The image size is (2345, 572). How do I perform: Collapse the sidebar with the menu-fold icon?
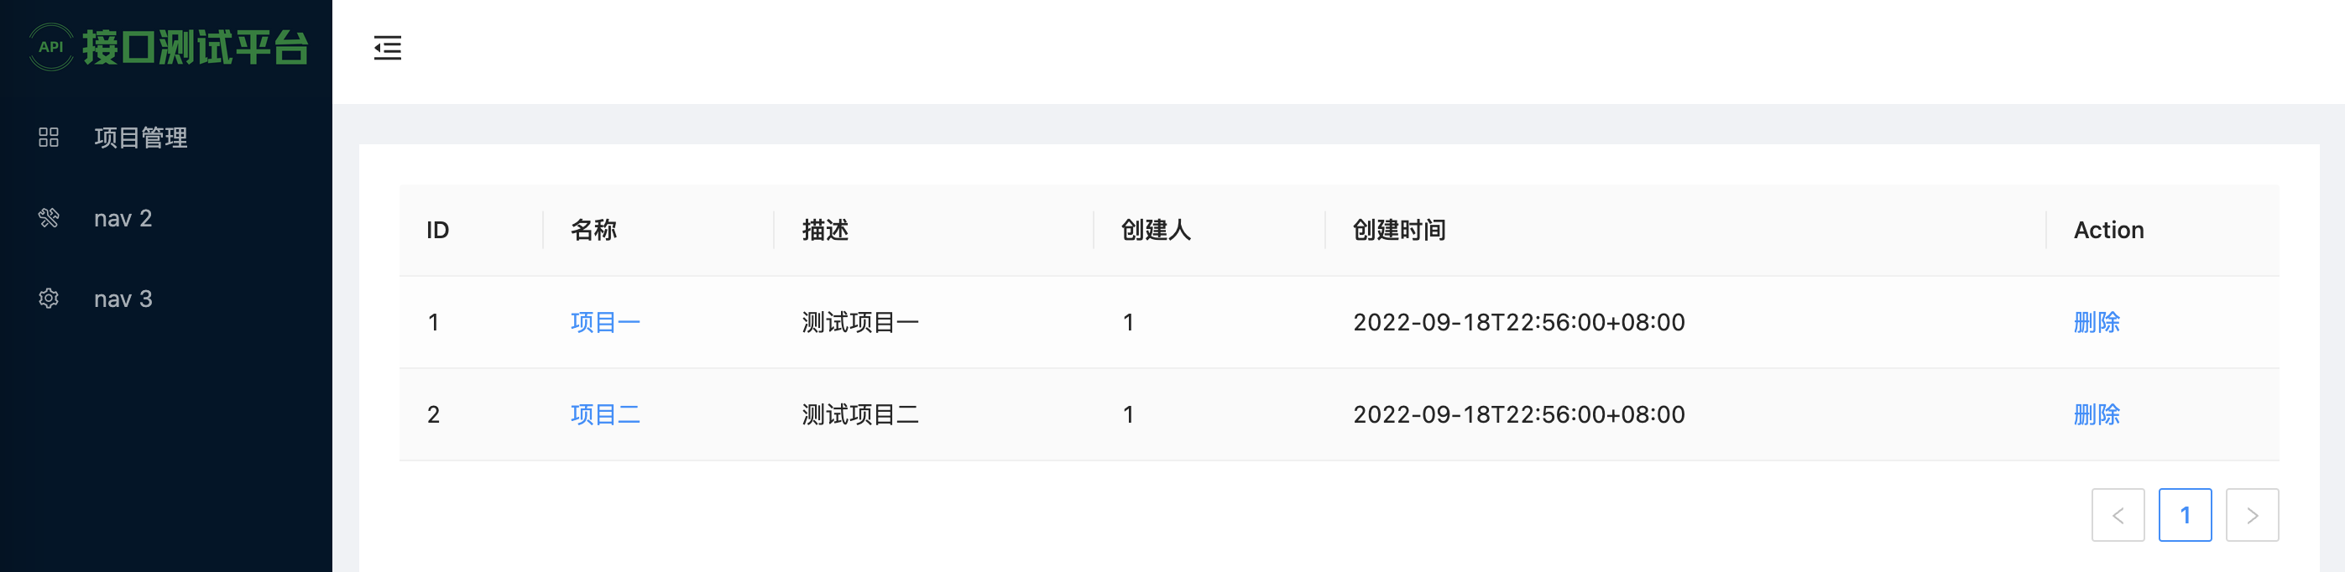pyautogui.click(x=388, y=47)
